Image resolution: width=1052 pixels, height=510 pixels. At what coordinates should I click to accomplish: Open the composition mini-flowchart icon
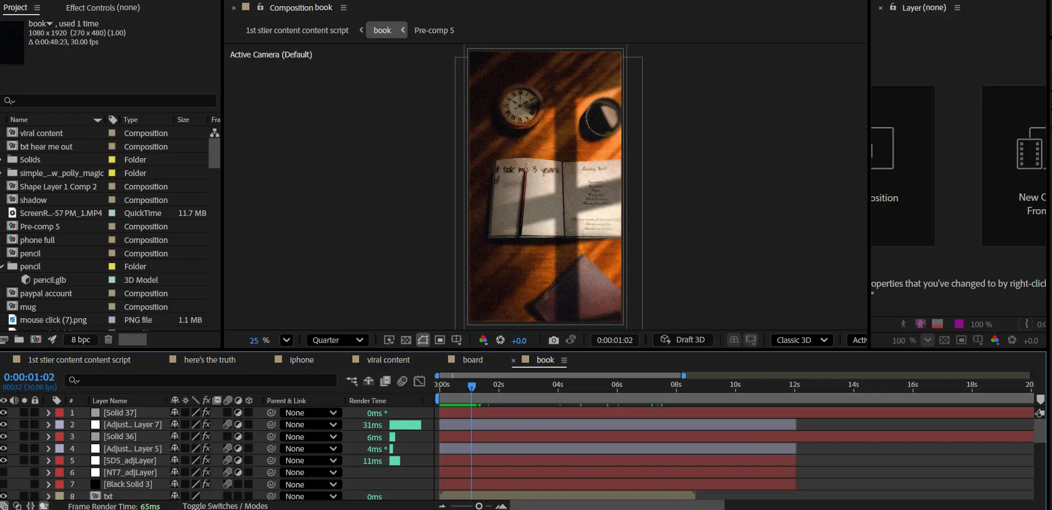[x=352, y=381]
